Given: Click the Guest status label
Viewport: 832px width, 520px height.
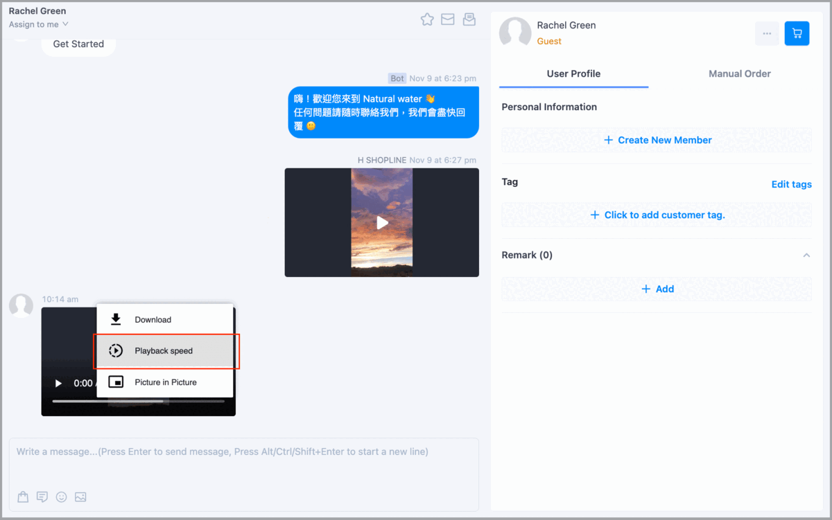Looking at the screenshot, I should click(x=549, y=41).
